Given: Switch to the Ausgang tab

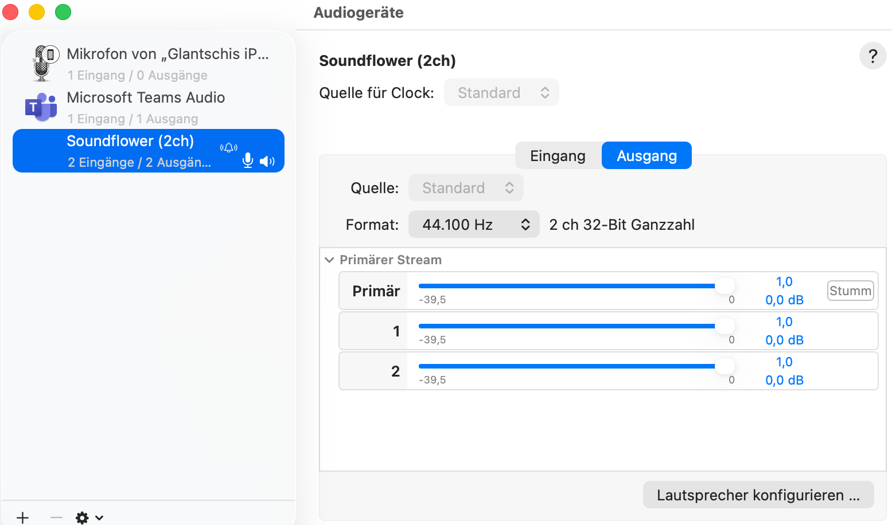Looking at the screenshot, I should (x=646, y=156).
